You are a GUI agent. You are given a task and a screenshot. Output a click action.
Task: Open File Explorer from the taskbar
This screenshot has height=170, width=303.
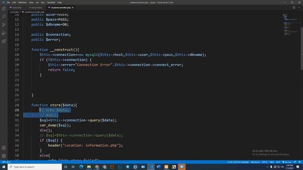(89, 167)
